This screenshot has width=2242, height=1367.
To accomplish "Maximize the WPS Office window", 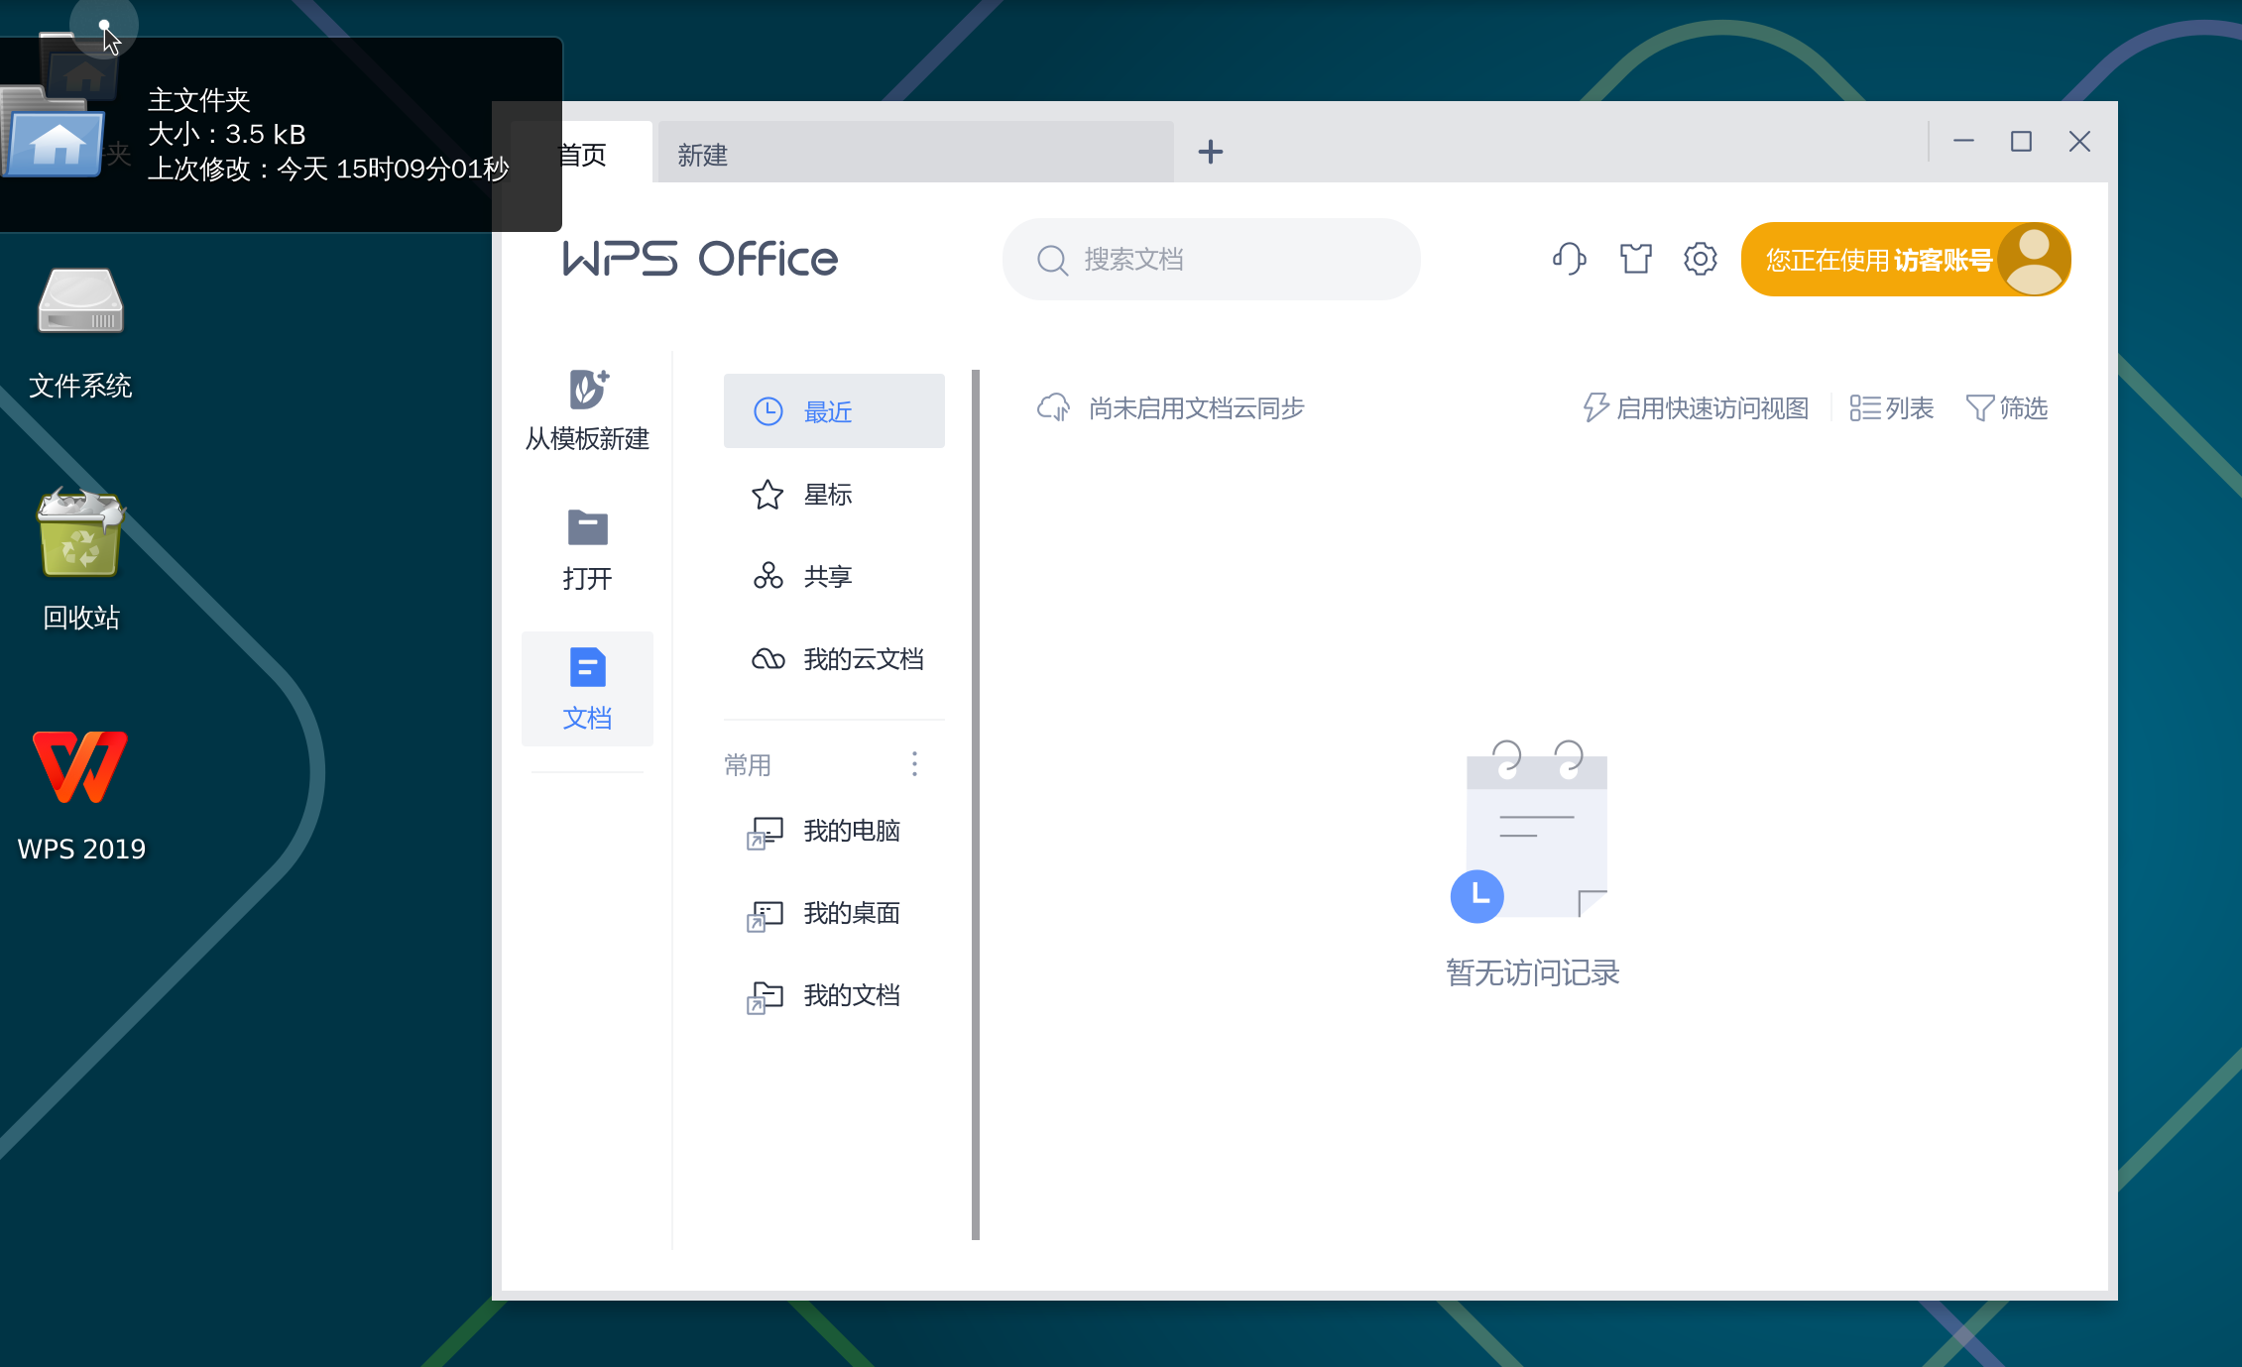I will pyautogui.click(x=2021, y=142).
